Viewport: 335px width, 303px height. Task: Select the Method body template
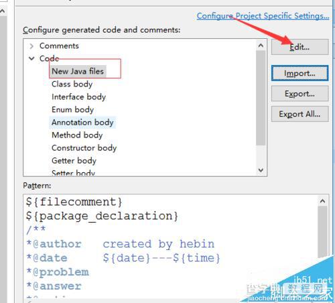(77, 135)
